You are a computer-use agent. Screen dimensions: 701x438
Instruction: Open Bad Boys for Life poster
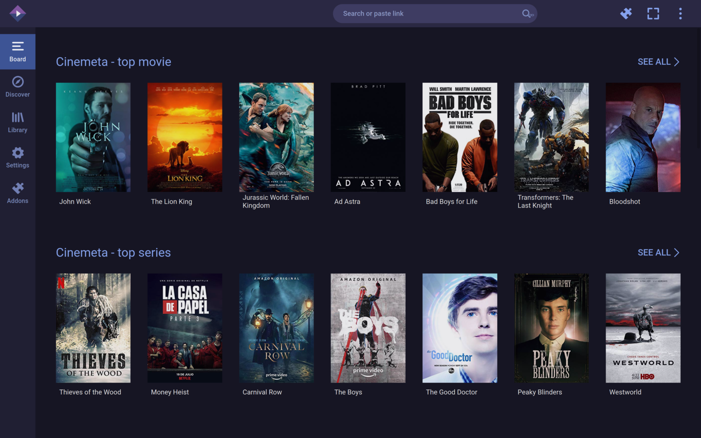click(460, 137)
